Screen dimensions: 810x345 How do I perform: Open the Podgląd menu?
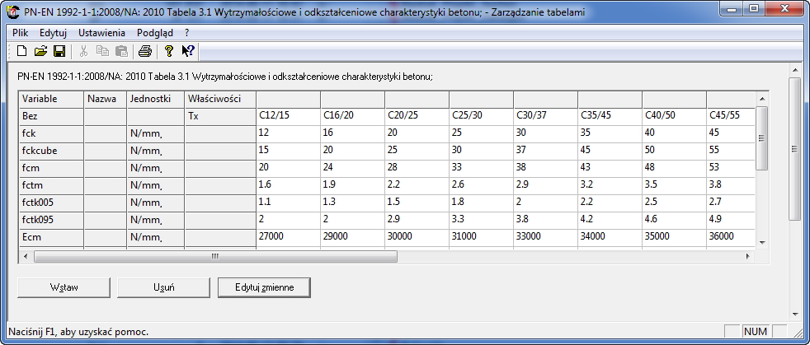(154, 32)
